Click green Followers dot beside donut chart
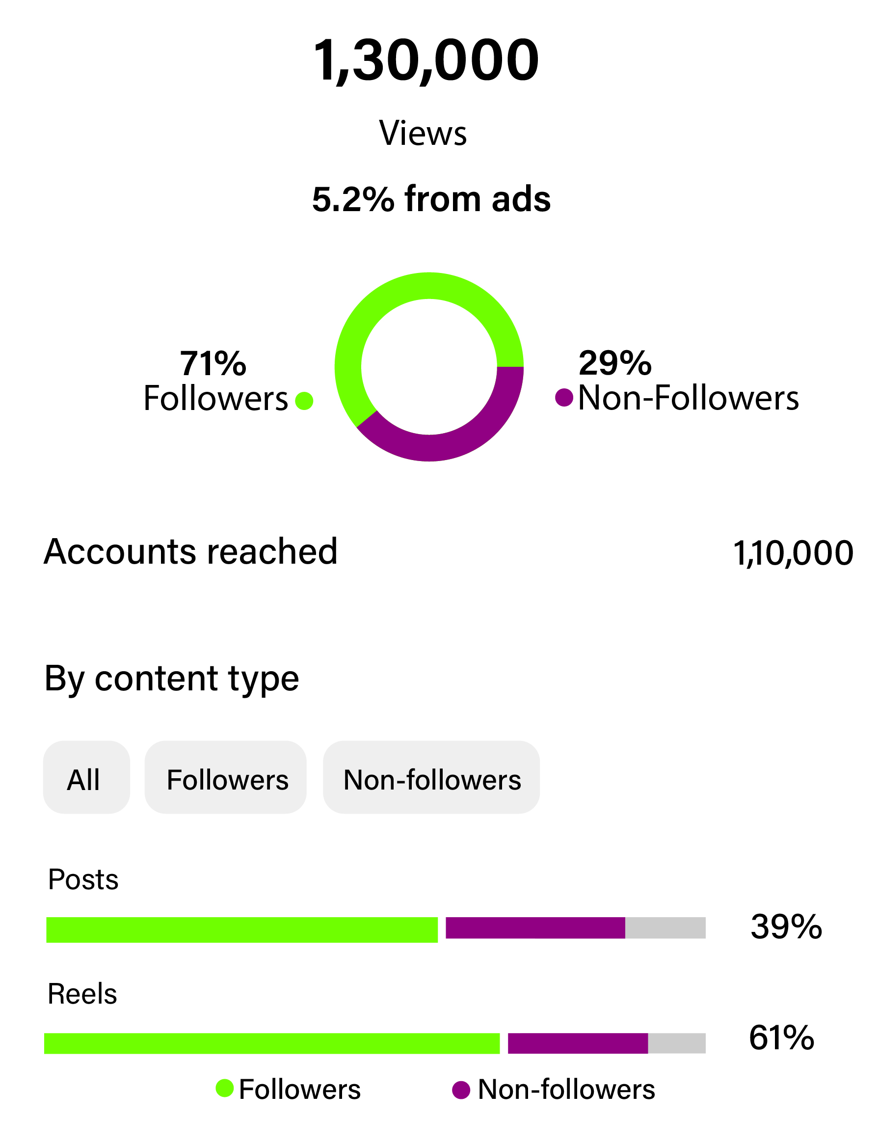 [x=304, y=401]
